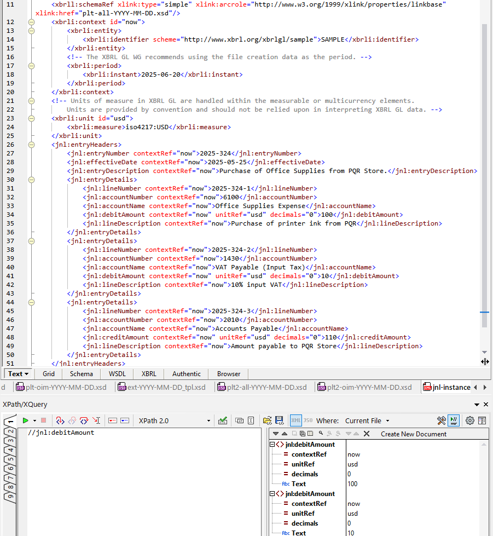This screenshot has width=493, height=536.
Task: Select XPath expression tab 2
Action: tap(10, 432)
